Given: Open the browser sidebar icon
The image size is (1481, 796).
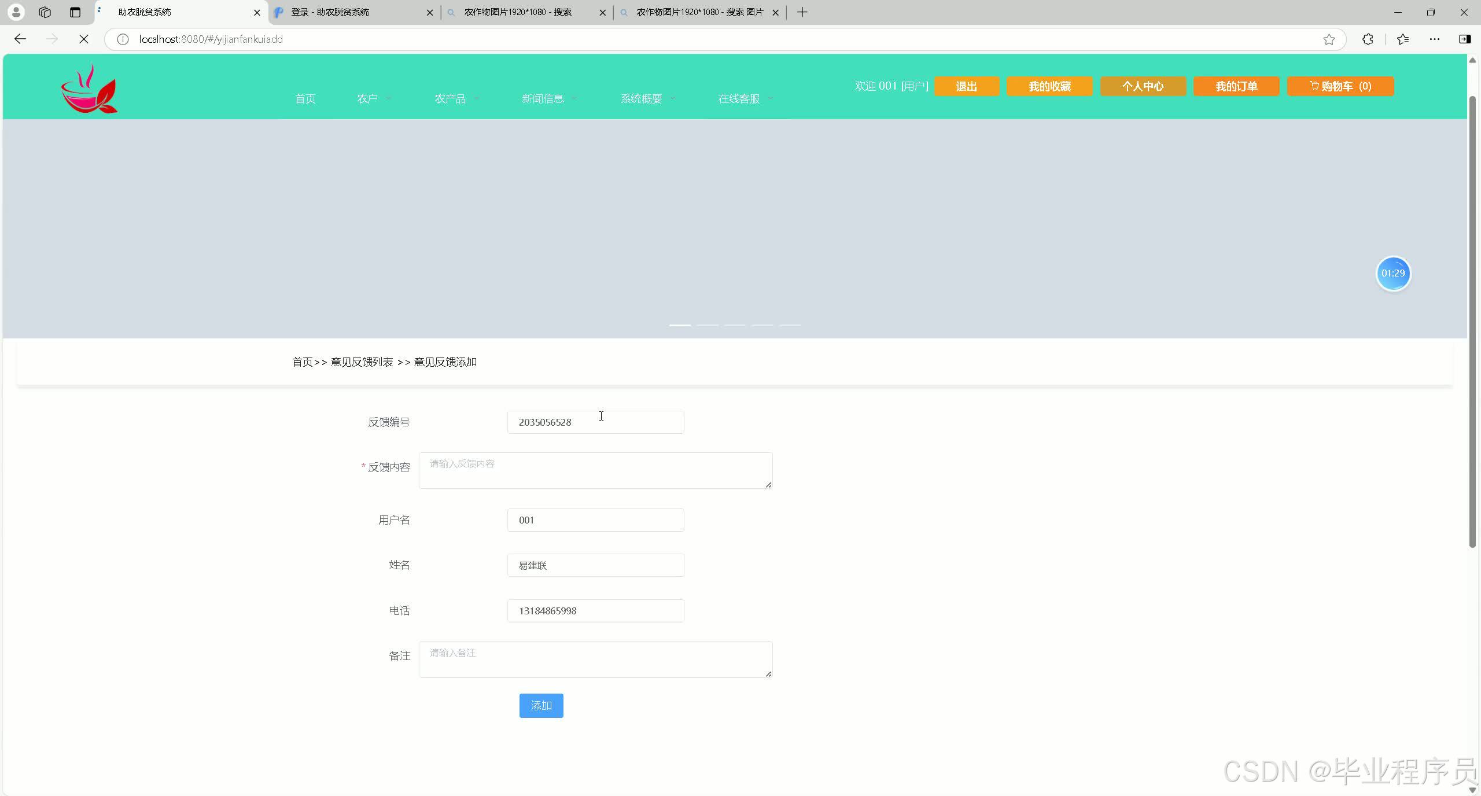Looking at the screenshot, I should click(1465, 39).
